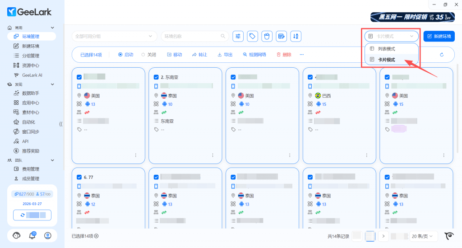
Task: Click the tag icon in toolbar
Action: 253,36
